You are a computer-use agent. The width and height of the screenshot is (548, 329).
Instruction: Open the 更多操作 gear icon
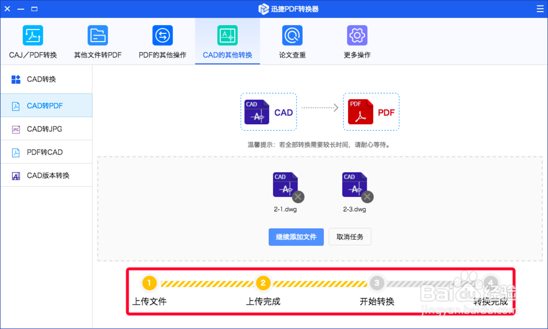point(357,35)
